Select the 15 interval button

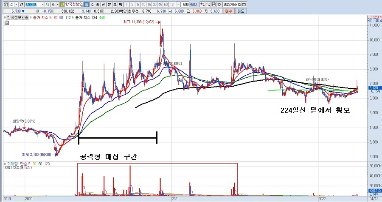[149, 4]
